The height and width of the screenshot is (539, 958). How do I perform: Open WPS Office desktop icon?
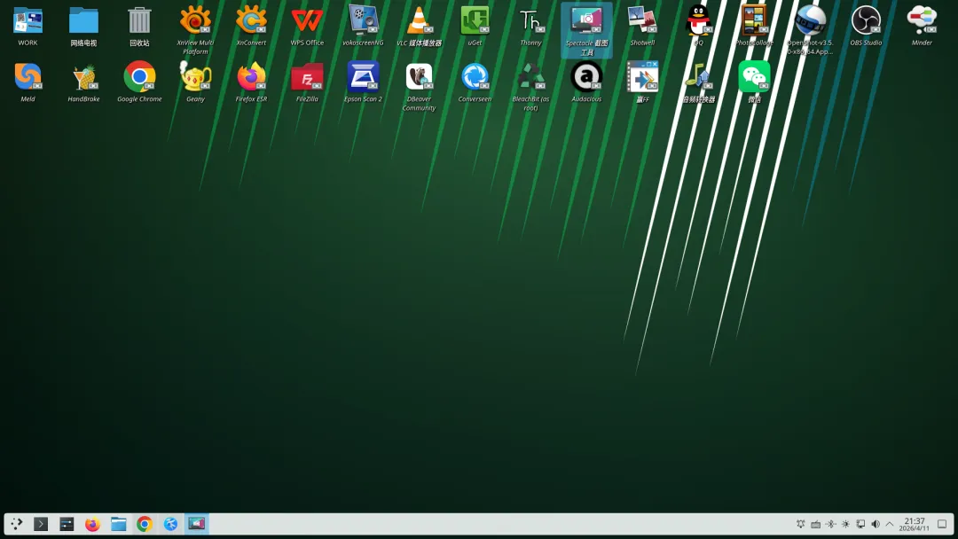click(x=307, y=20)
